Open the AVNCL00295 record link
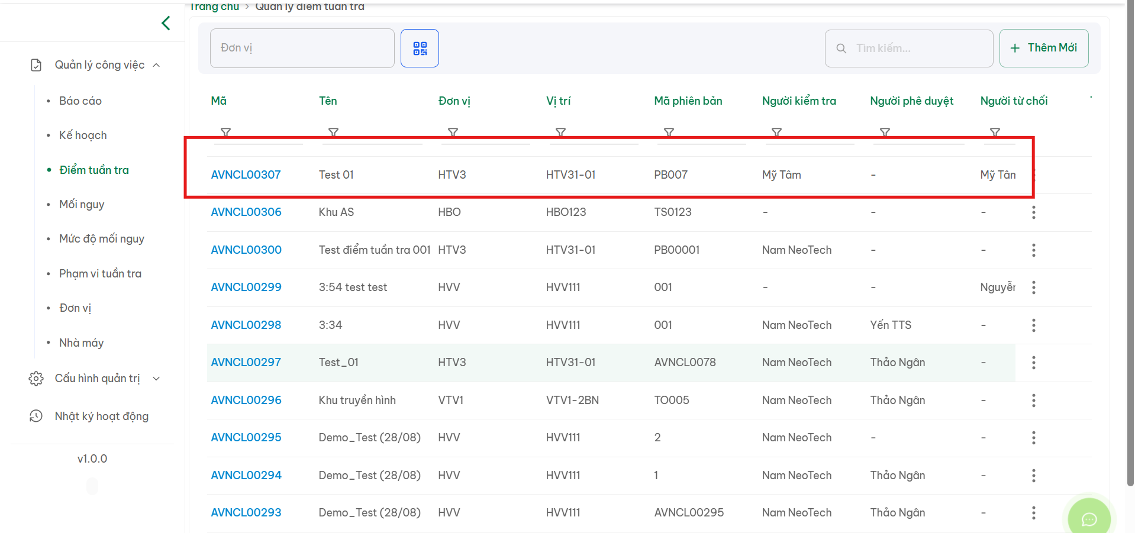 [x=246, y=438]
